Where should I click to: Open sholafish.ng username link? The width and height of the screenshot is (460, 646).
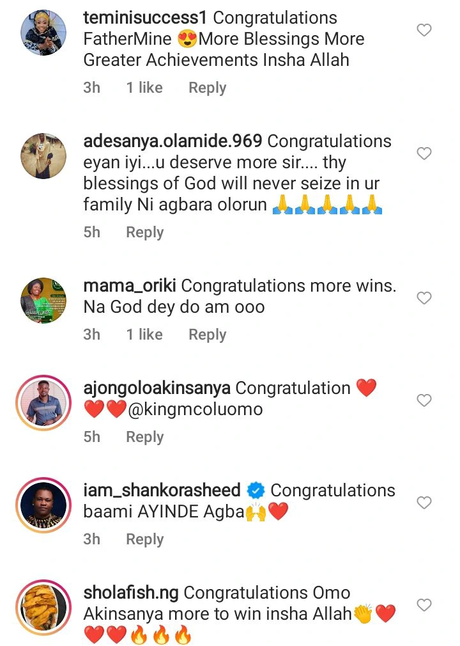131,593
